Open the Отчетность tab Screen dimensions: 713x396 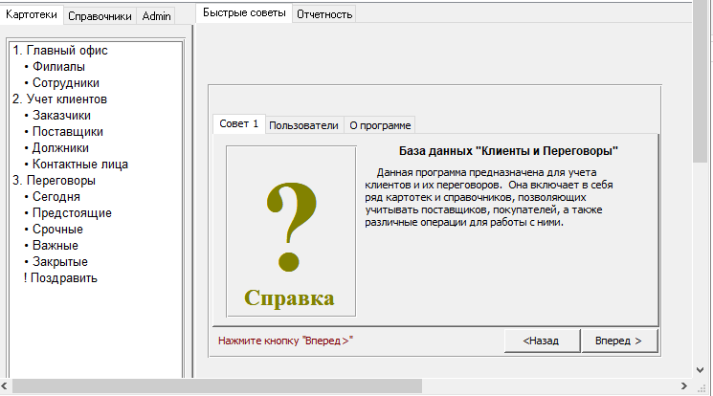click(x=324, y=14)
